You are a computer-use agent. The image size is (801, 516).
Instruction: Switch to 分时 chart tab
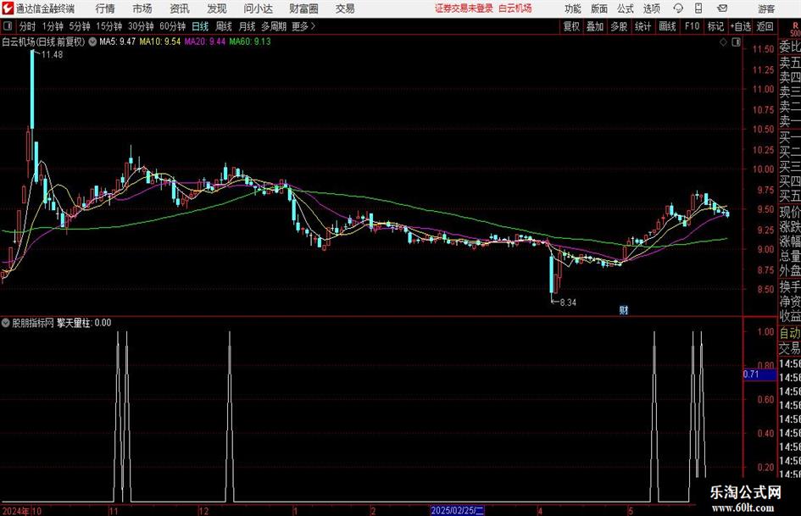pyautogui.click(x=28, y=26)
